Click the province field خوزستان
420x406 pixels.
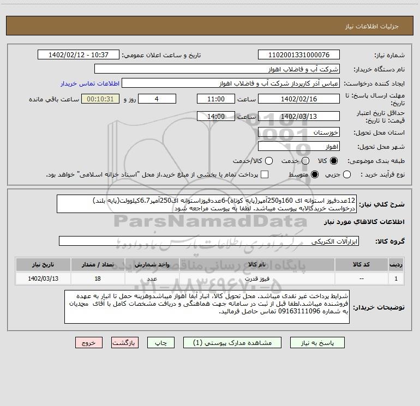coord(299,132)
